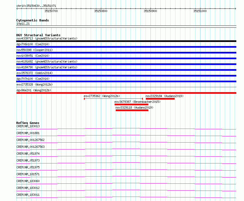Open transcript CREM|NM_181571
244x201 pixels.
(x=28, y=174)
